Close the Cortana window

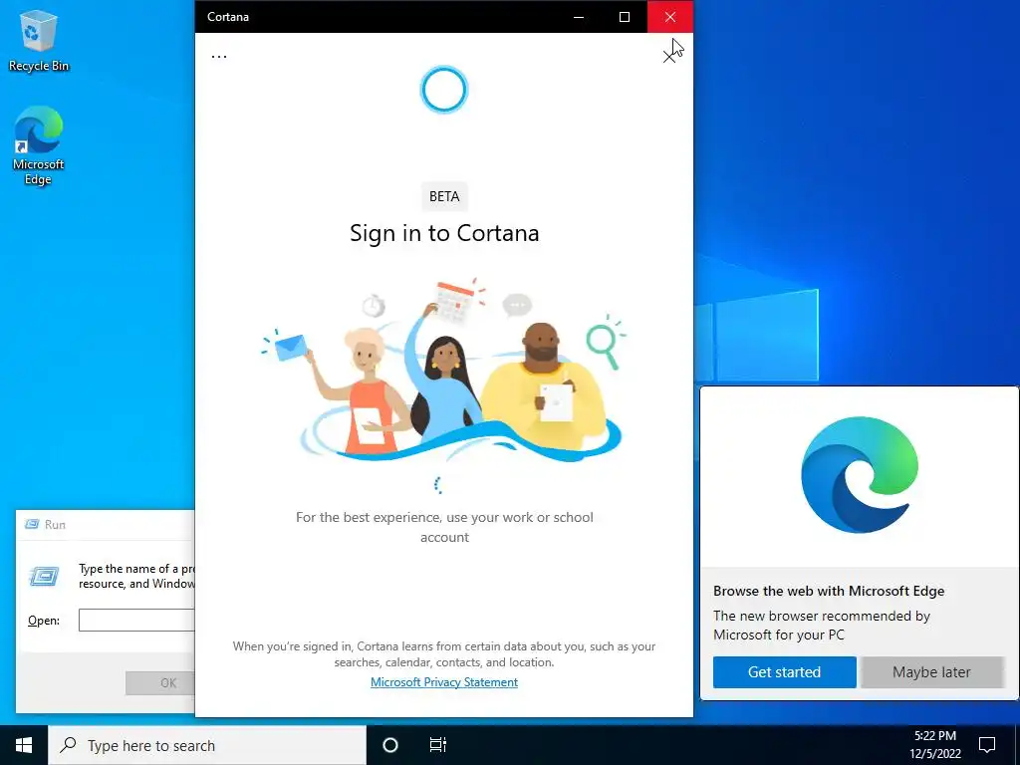[x=670, y=17]
